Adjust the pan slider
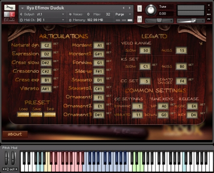 coord(159,21)
